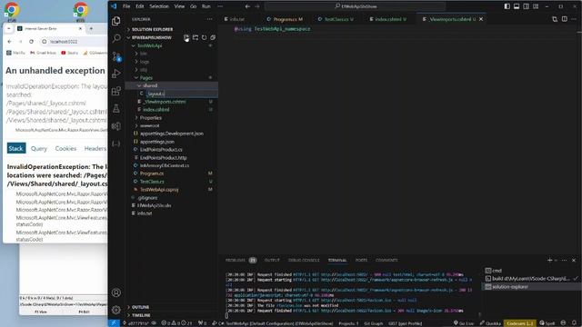The height and width of the screenshot is (327, 582).
Task: Click the New Folder icon in explorer header
Action: click(196, 37)
